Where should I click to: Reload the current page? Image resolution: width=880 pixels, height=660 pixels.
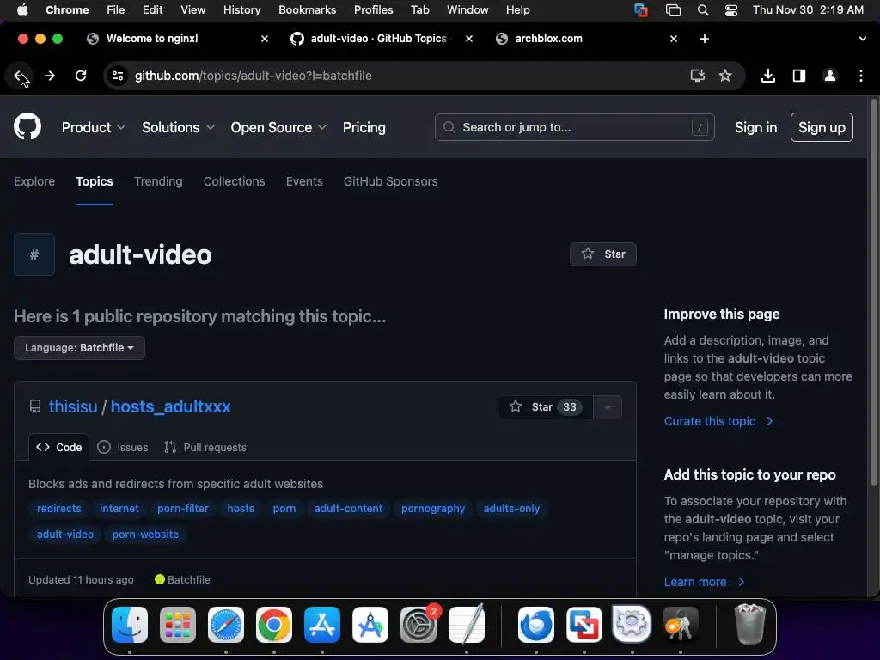point(81,76)
